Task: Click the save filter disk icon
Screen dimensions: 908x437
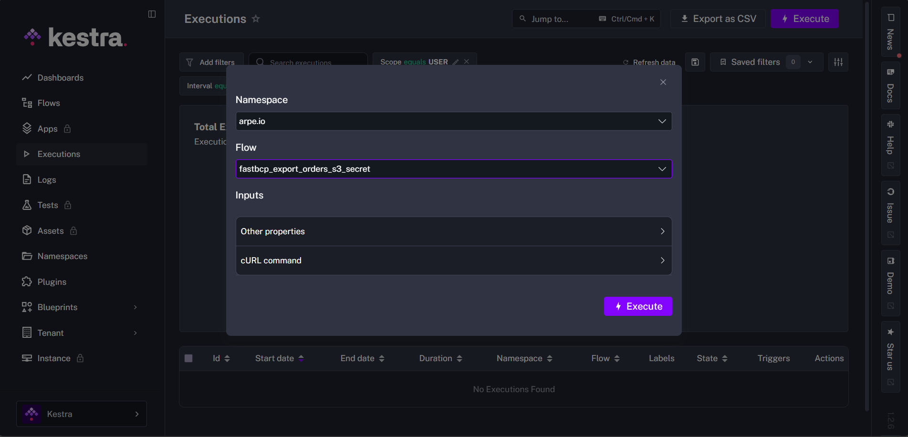Action: 695,62
